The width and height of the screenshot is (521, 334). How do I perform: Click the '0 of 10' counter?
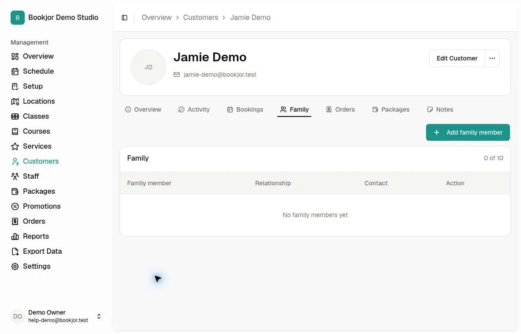[494, 158]
